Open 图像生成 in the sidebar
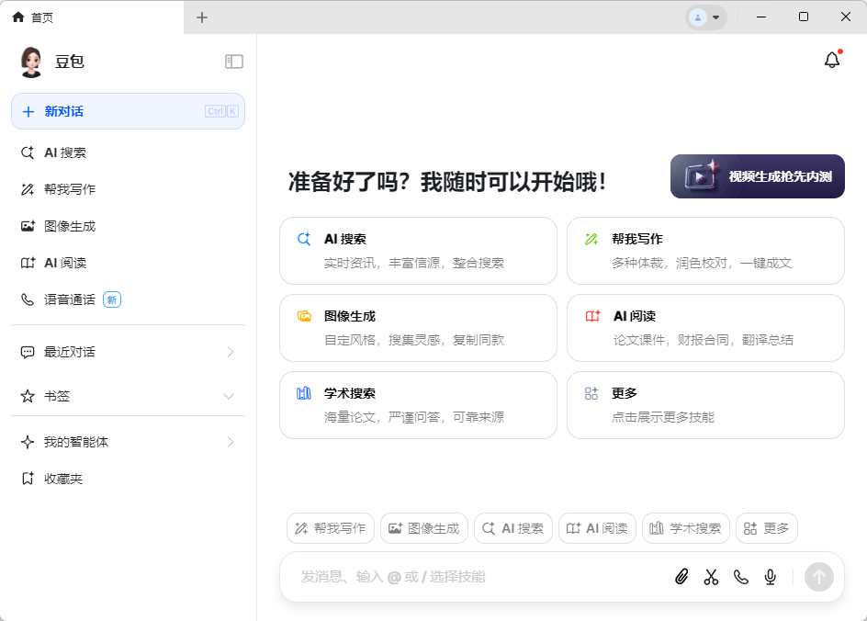The height and width of the screenshot is (621, 867). point(129,226)
